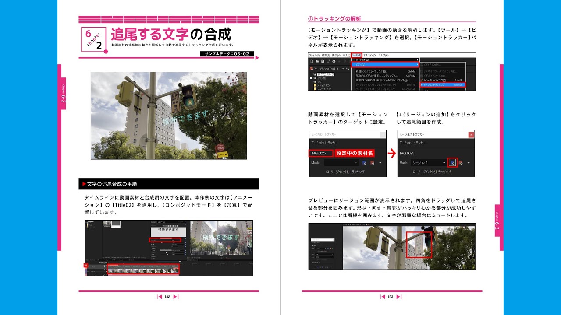Viewport: 561px width, 315px height.
Task: Open the 表示(V) menu
Action: (x=336, y=55)
